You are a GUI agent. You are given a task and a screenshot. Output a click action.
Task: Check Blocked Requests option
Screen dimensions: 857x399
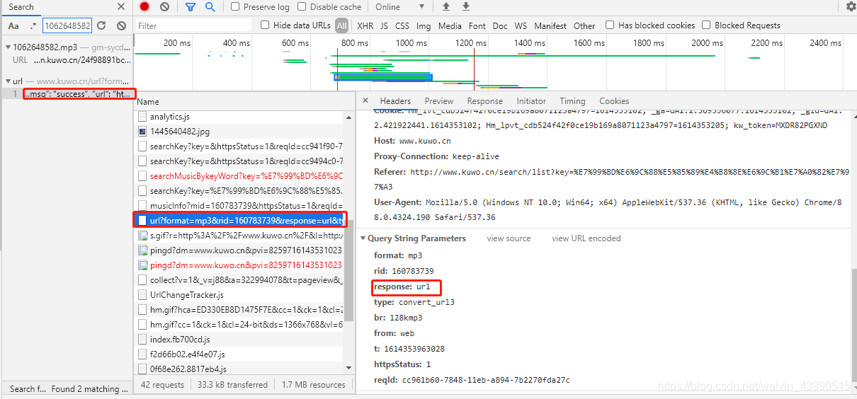pyautogui.click(x=706, y=25)
